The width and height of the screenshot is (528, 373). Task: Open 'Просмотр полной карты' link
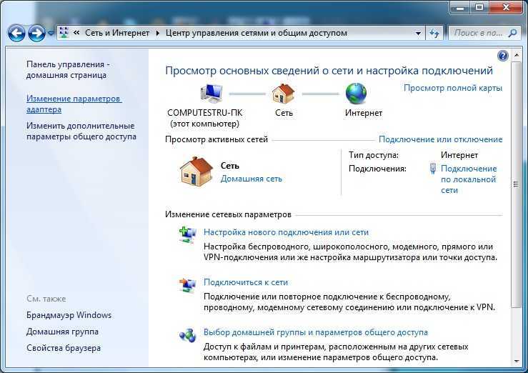[453, 88]
